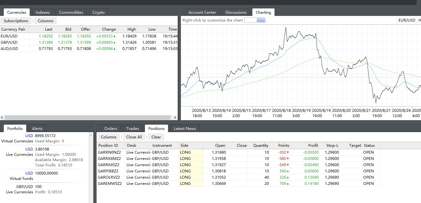Open Columns in the Positions panel
Image resolution: width=421 pixels, height=203 pixels.
(x=109, y=137)
